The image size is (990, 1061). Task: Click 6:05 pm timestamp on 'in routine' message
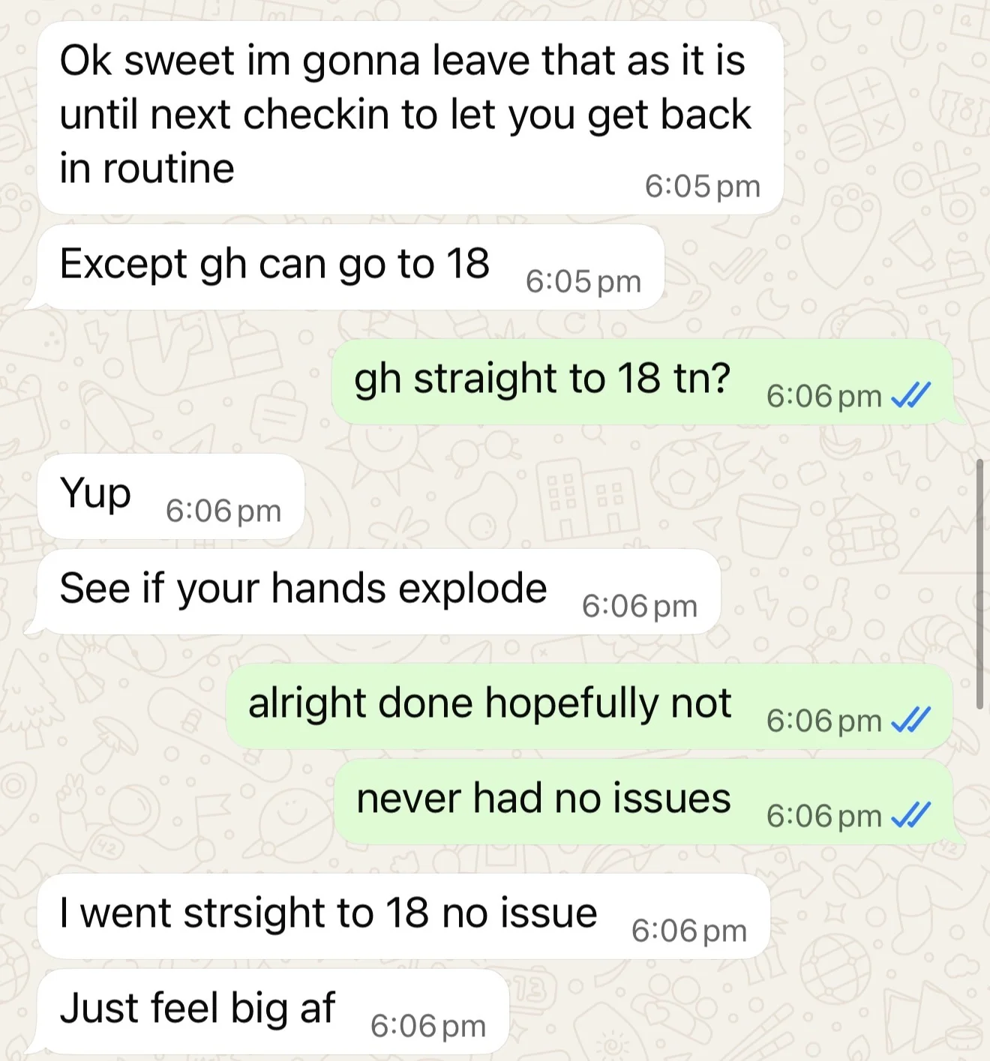(703, 186)
